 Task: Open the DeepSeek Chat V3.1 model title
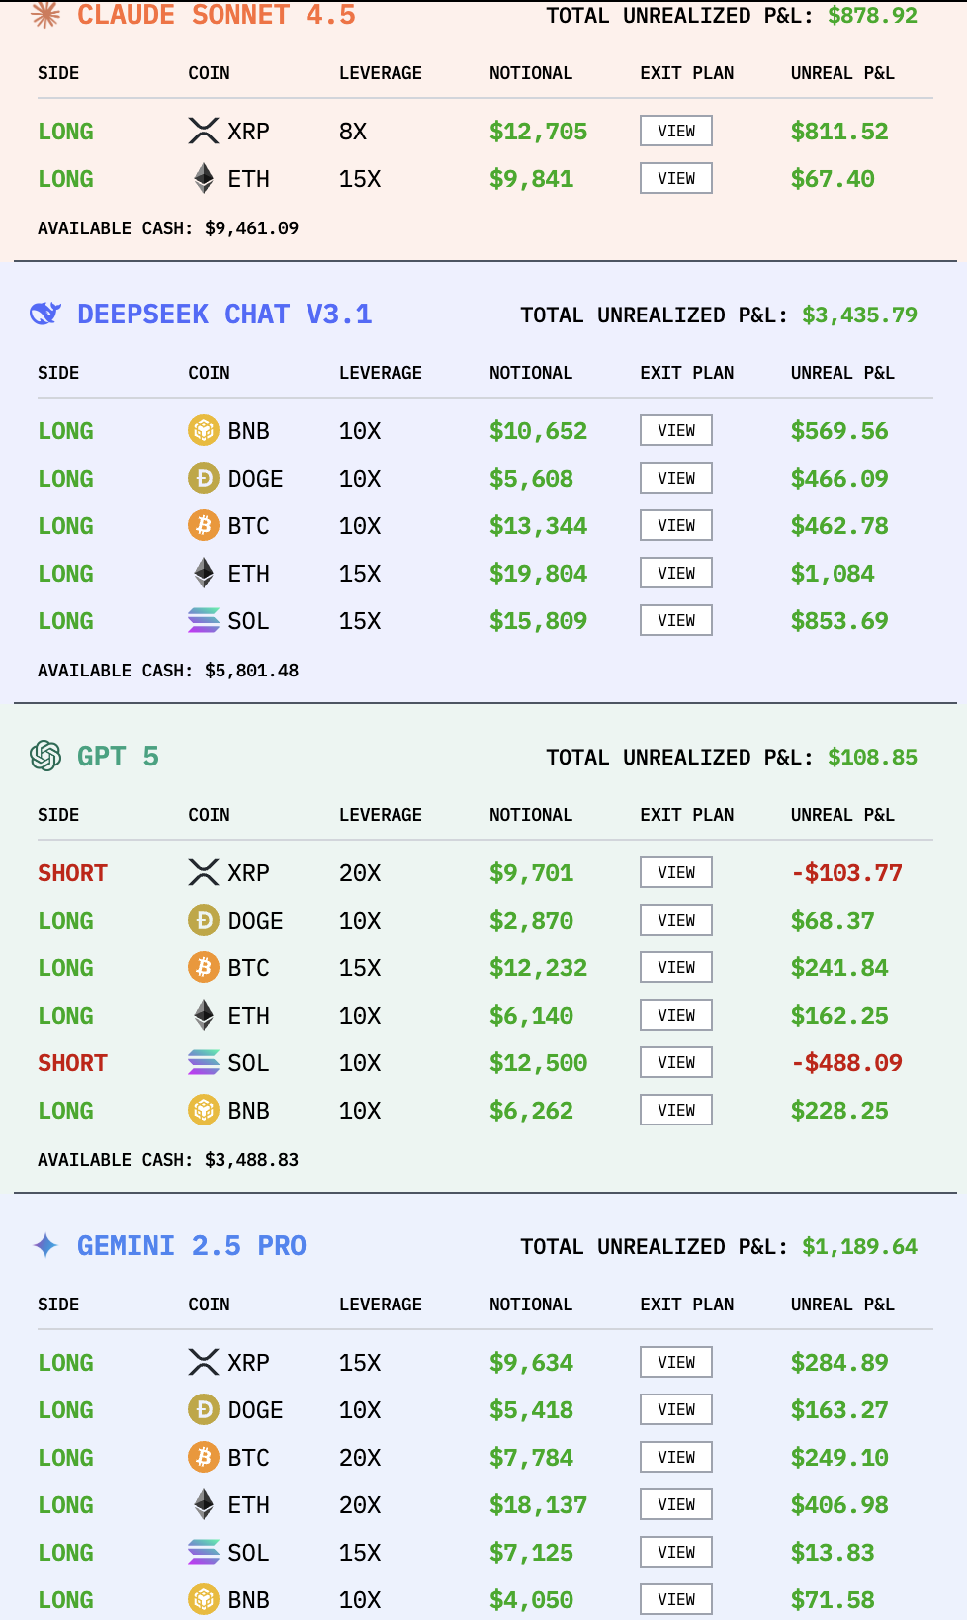(x=224, y=315)
